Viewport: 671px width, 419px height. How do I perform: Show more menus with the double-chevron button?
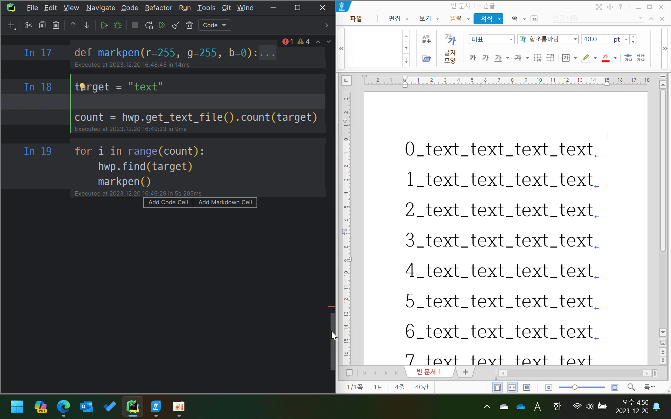534,19
